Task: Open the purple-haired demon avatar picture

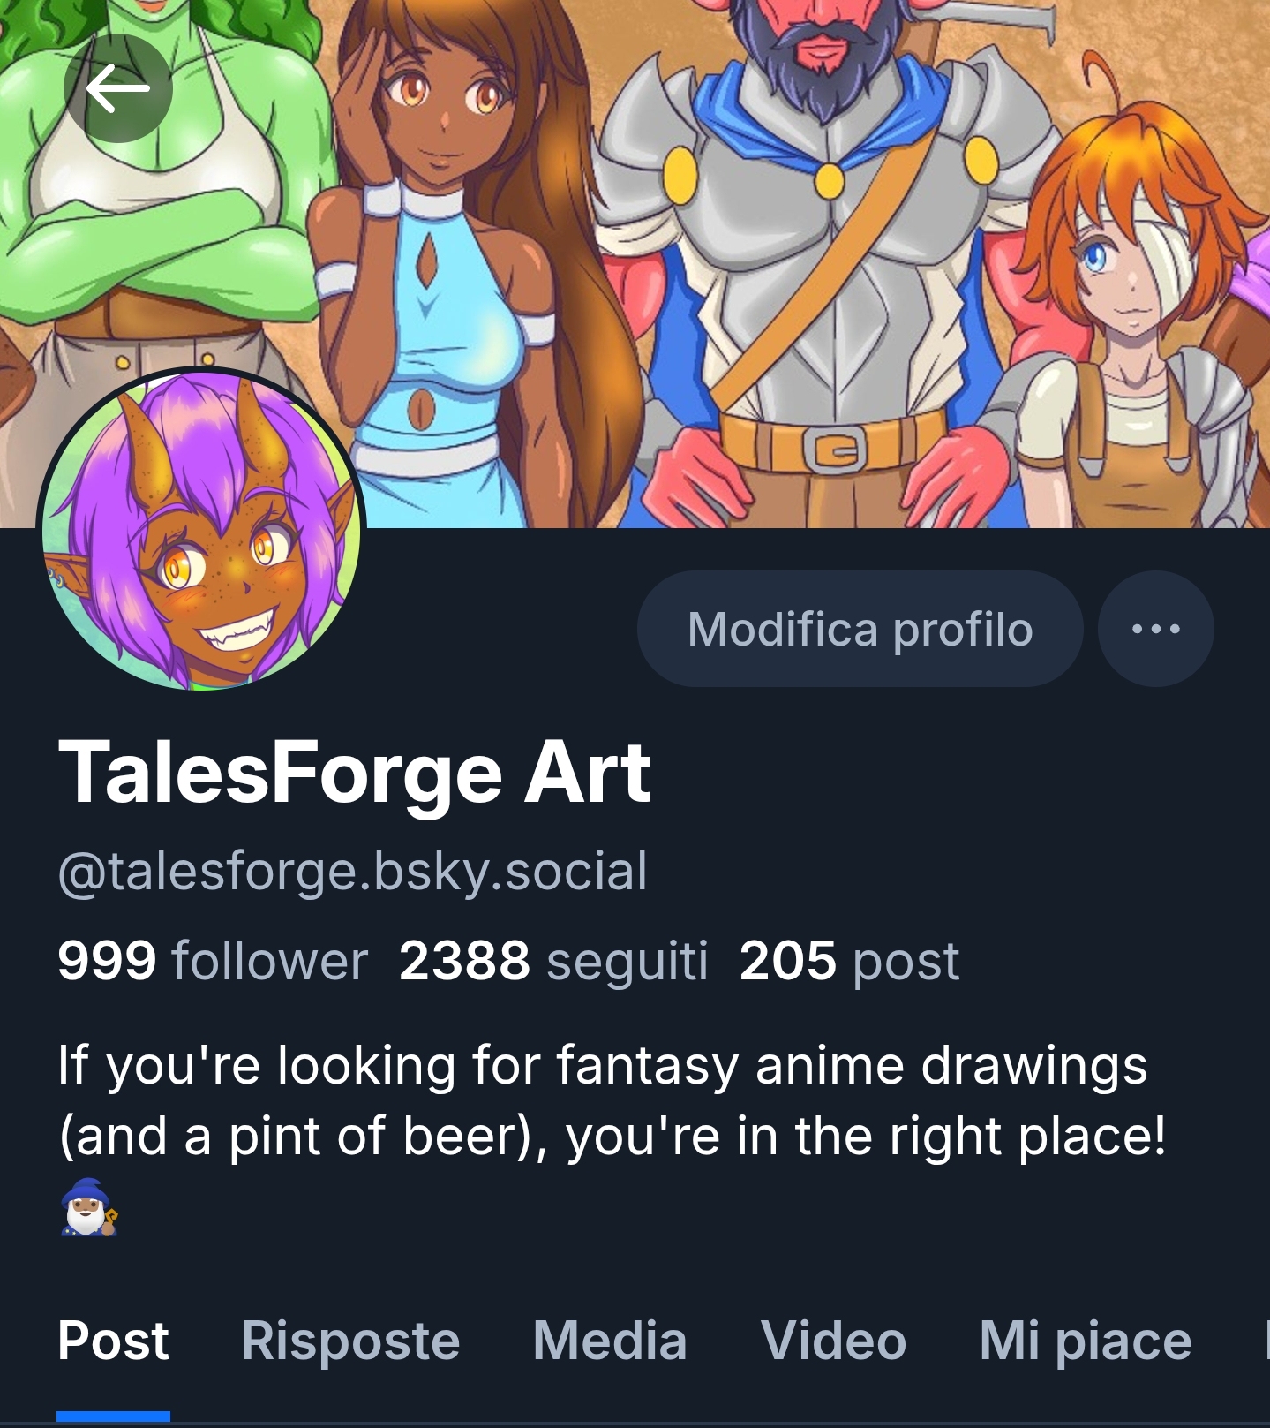Action: pyautogui.click(x=201, y=530)
